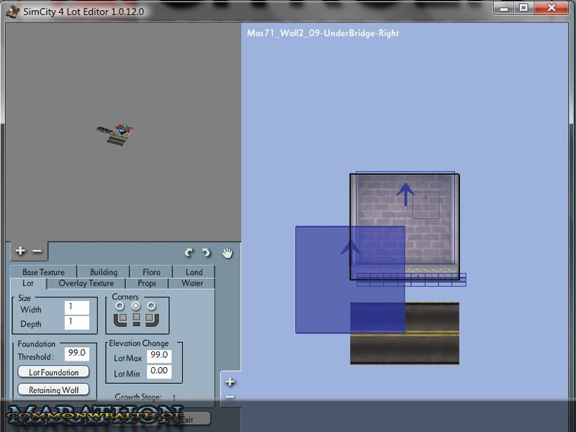Click the Lot Max elevation field
Screen dimensions: 576x432
[159, 356]
